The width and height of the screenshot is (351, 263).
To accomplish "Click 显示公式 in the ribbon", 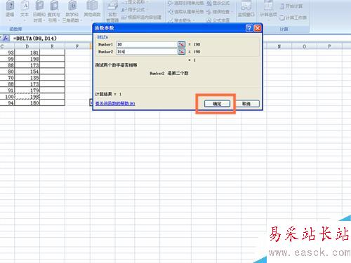I will (218, 4).
